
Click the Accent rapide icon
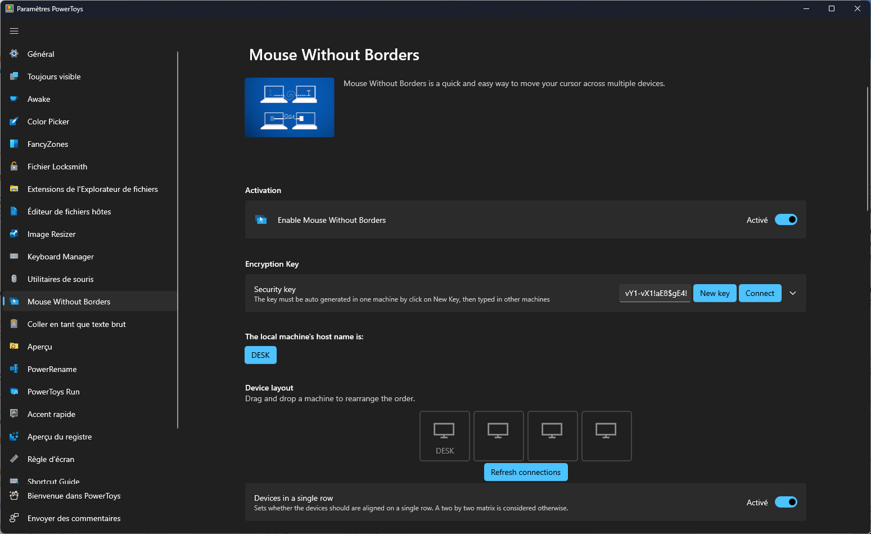(14, 414)
